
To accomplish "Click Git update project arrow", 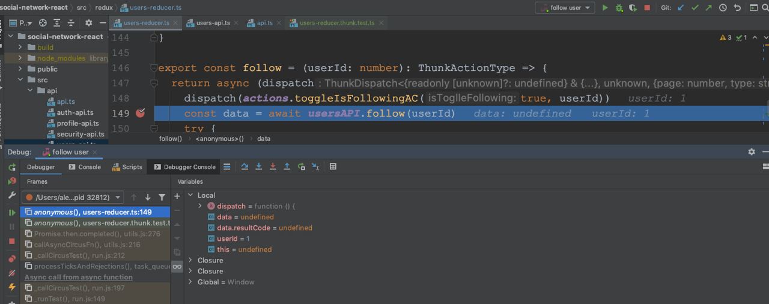I will click(x=681, y=8).
